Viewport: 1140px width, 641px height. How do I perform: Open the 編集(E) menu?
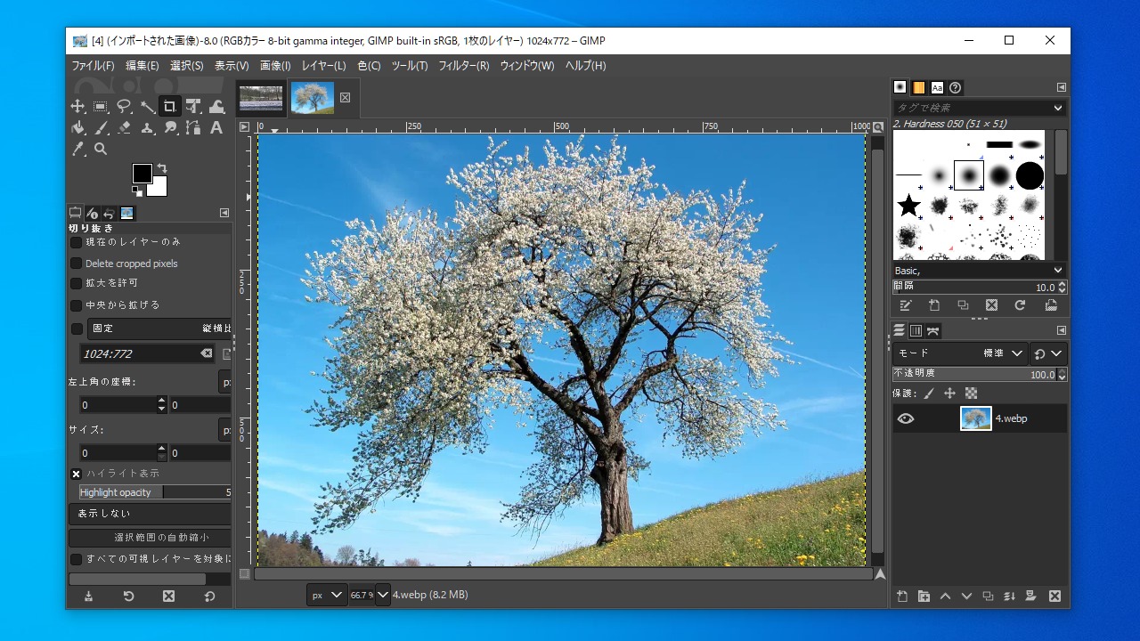[142, 66]
